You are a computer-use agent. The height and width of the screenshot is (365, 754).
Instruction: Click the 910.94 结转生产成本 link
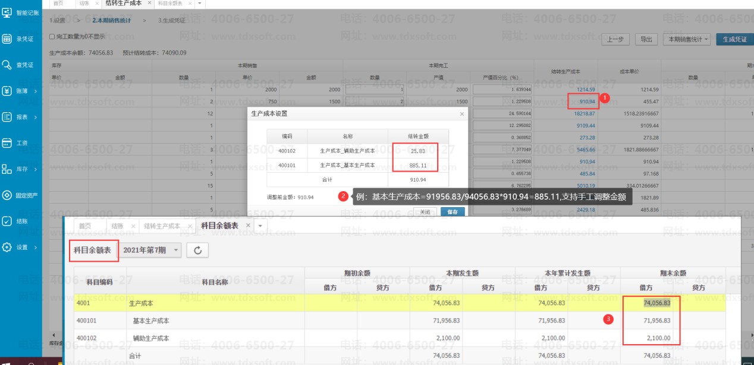coord(586,101)
